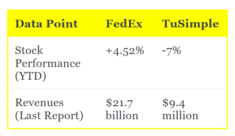The width and height of the screenshot is (235, 136).
Task: Click the word "billion" in FedEx revenue
Action: point(122,116)
